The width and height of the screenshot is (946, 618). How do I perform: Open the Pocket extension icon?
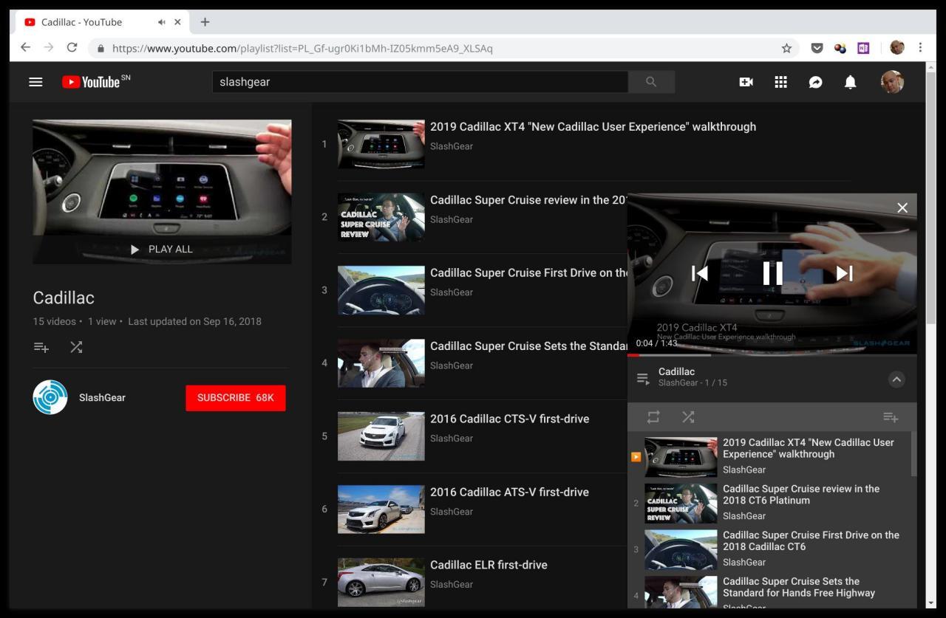click(x=817, y=48)
